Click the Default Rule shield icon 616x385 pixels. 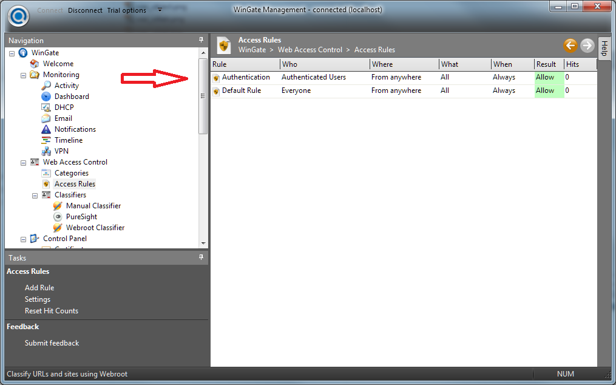[x=216, y=91]
